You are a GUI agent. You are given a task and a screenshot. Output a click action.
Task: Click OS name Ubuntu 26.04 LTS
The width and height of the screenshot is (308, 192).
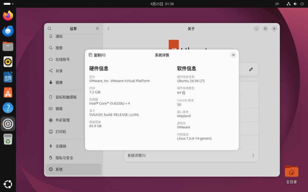[191, 81]
